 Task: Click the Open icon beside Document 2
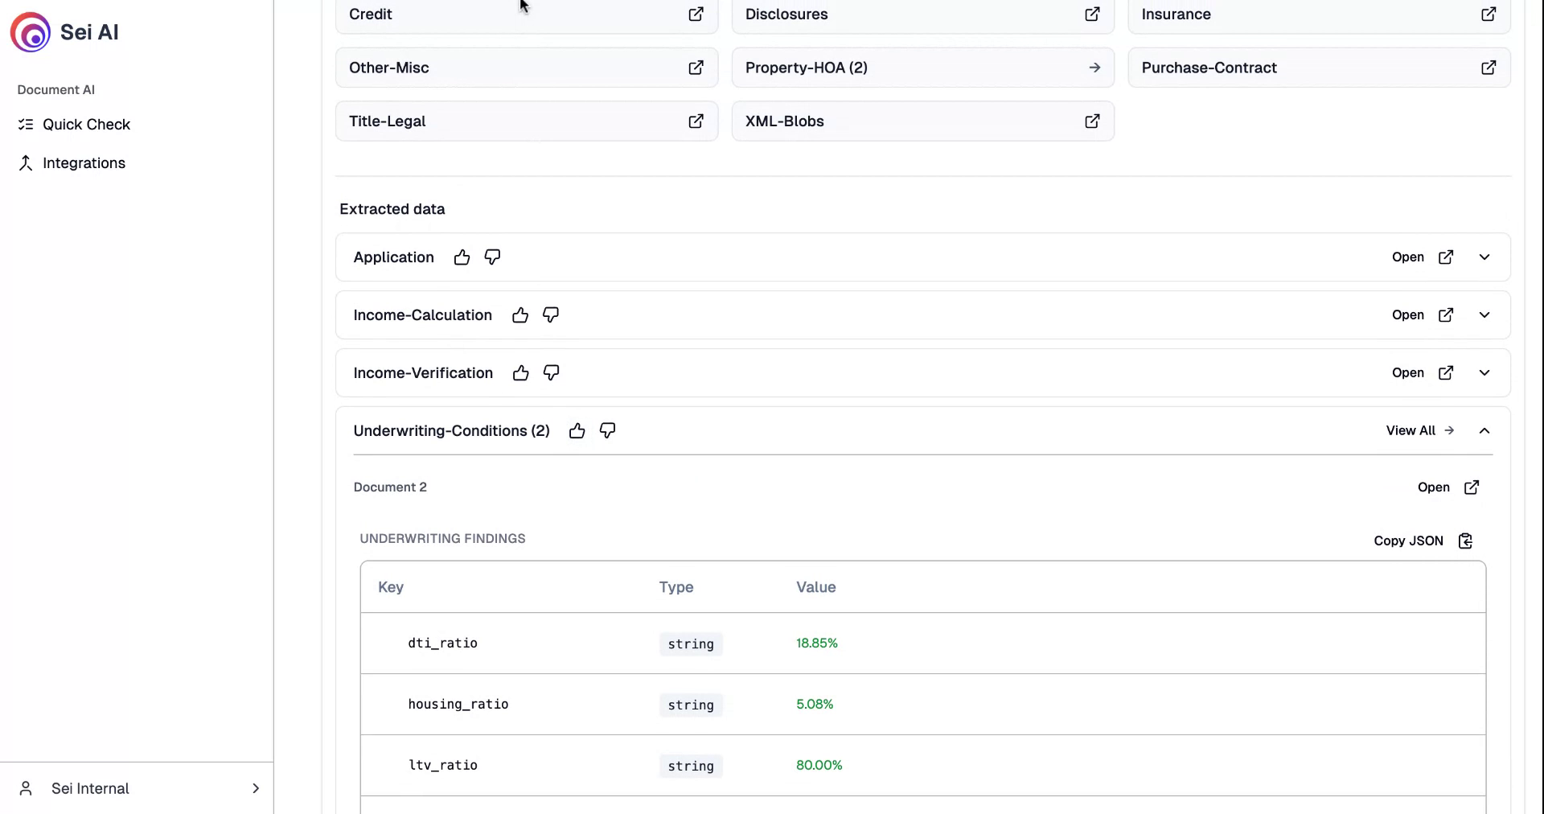coord(1470,487)
